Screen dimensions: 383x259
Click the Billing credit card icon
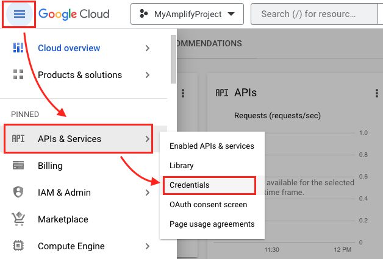click(18, 165)
